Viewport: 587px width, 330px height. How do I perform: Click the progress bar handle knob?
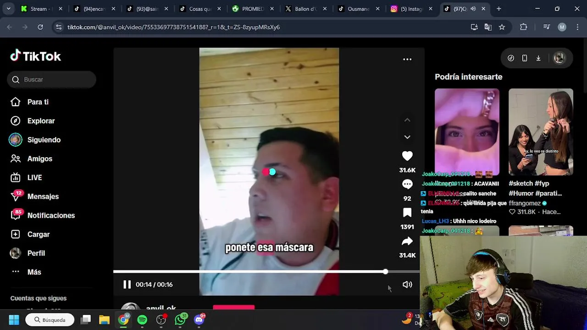386,272
